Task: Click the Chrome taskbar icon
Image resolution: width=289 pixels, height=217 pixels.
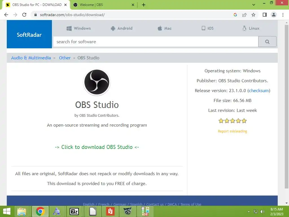Action: pos(40,211)
